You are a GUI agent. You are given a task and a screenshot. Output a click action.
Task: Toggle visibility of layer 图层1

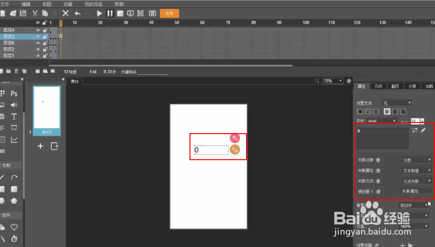pyautogui.click(x=38, y=55)
